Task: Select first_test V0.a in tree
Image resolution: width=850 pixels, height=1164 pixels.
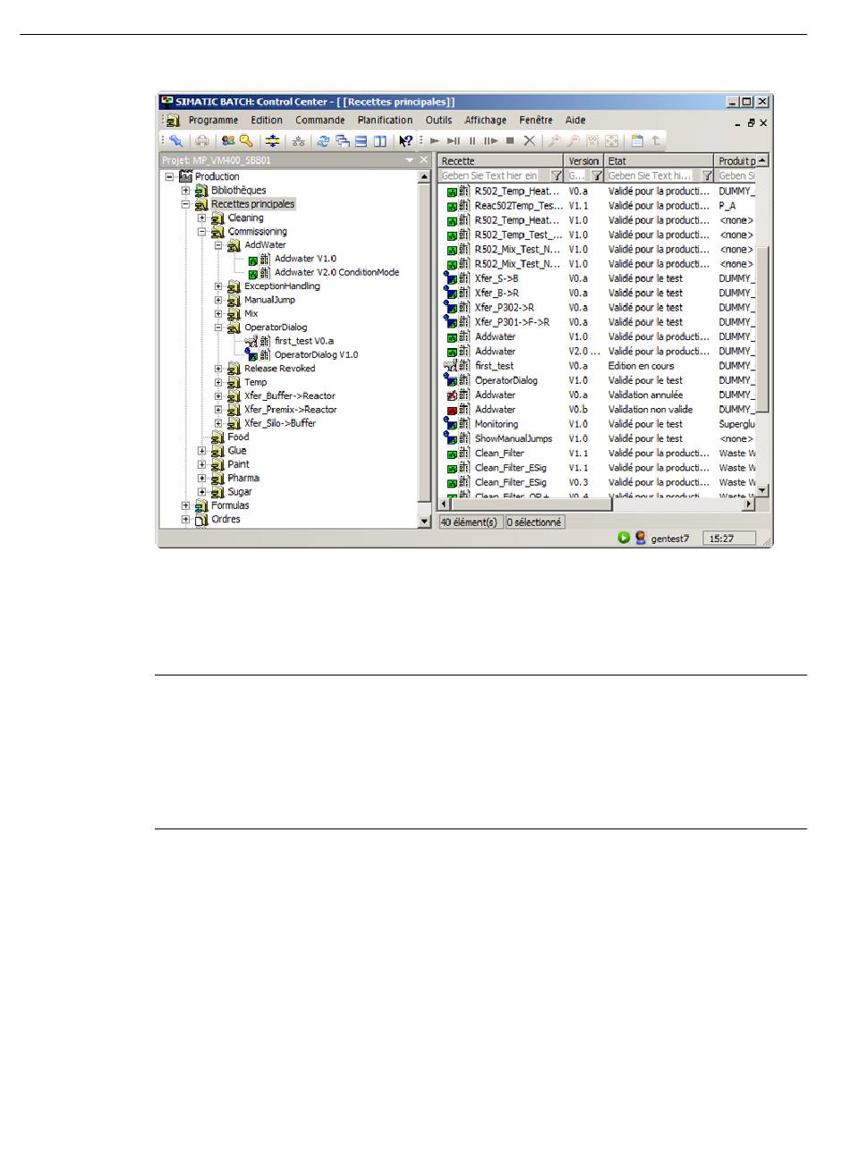Action: pos(304,341)
